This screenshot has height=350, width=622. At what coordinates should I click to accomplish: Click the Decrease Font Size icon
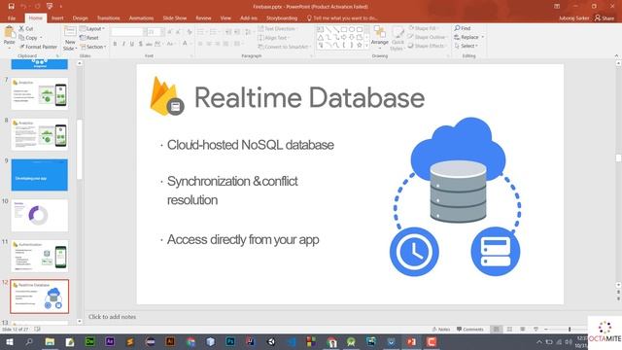click(x=177, y=32)
